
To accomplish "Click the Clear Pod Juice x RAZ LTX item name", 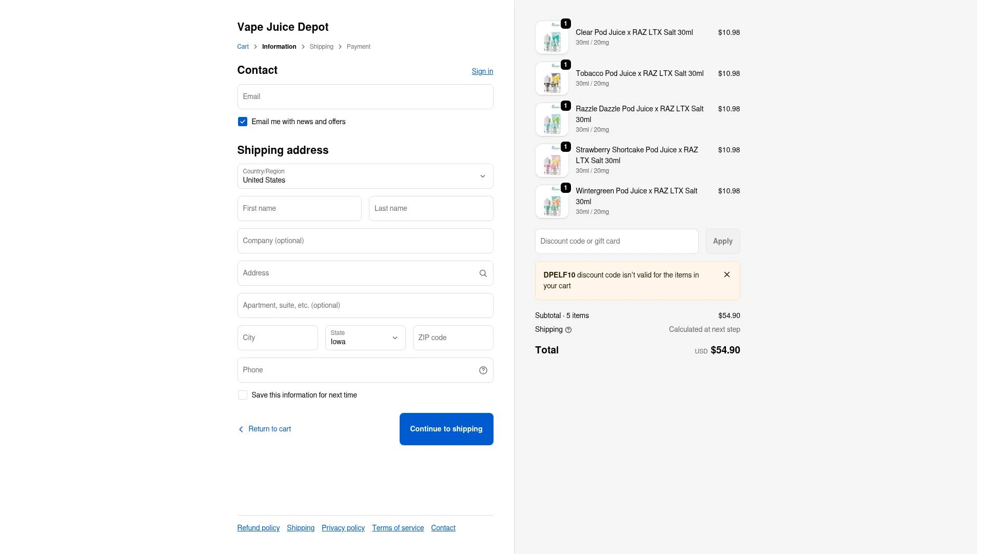I will pos(634,32).
